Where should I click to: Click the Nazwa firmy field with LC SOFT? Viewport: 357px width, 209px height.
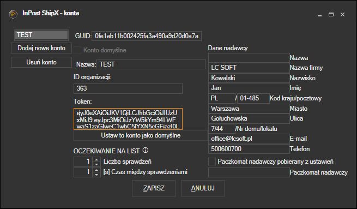(249, 68)
